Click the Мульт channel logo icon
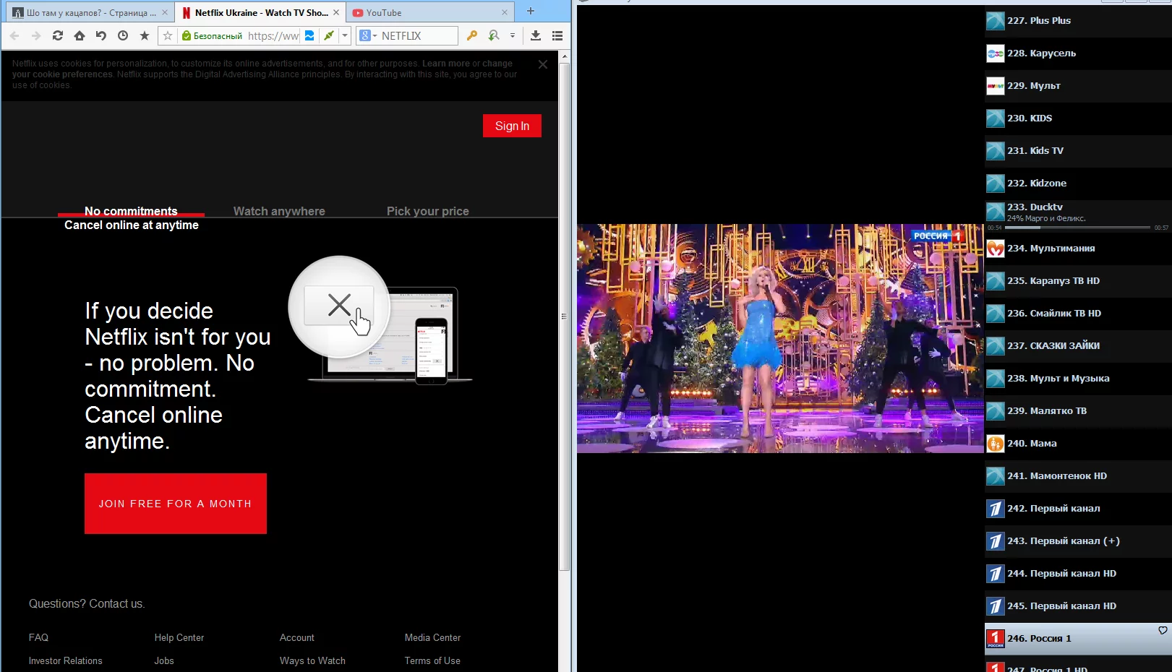Viewport: 1172px width, 672px height. pyautogui.click(x=996, y=85)
